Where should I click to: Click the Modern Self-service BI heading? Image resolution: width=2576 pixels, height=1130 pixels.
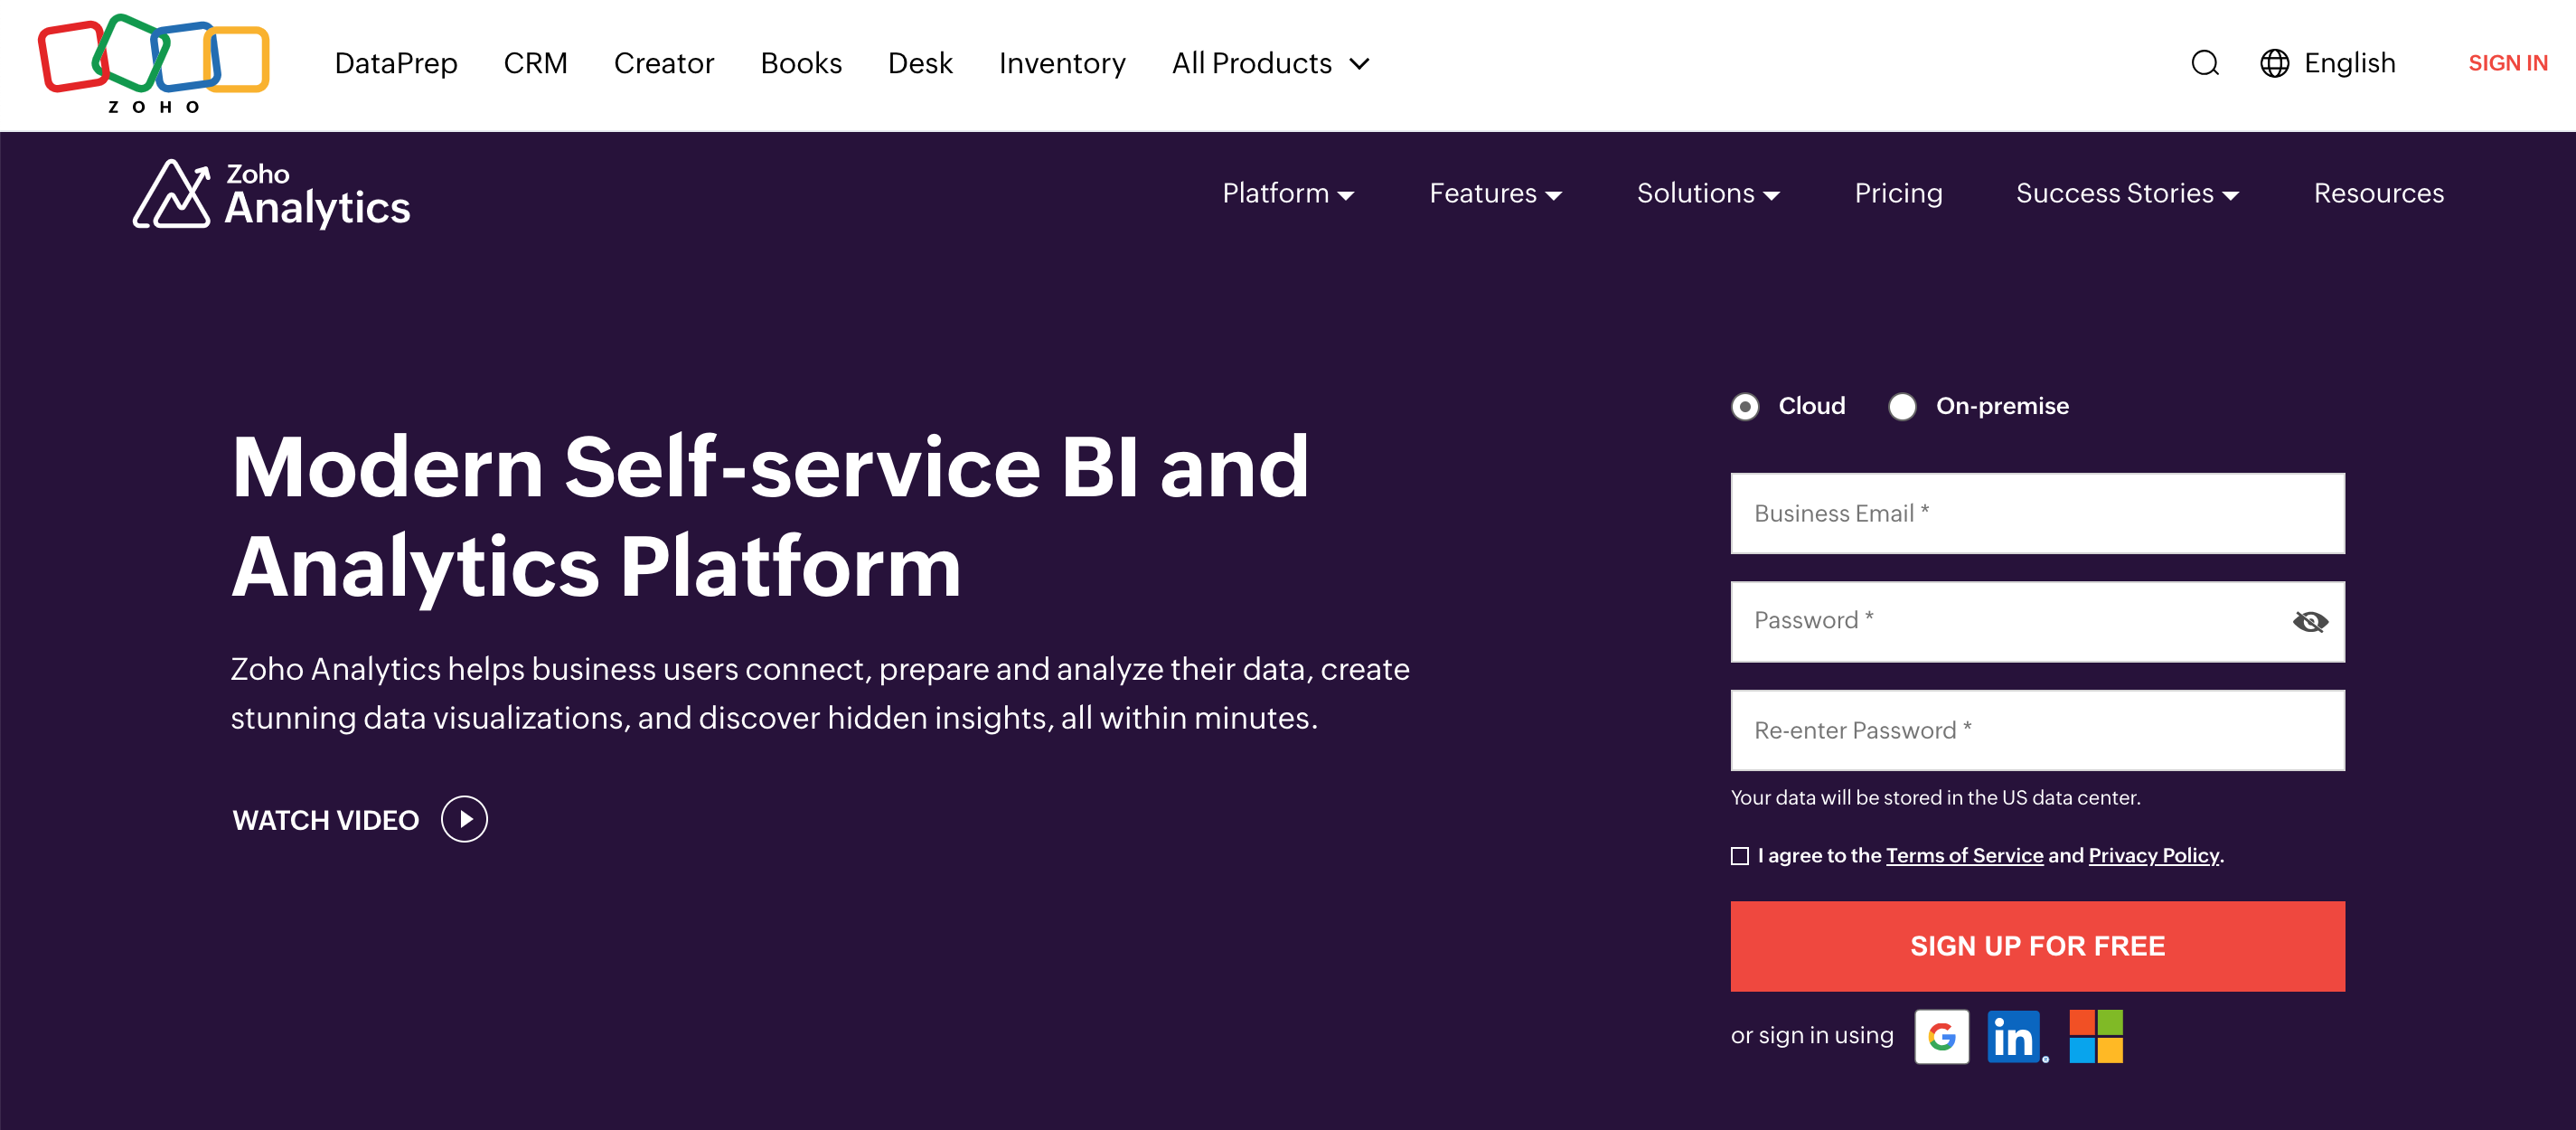pyautogui.click(x=770, y=516)
